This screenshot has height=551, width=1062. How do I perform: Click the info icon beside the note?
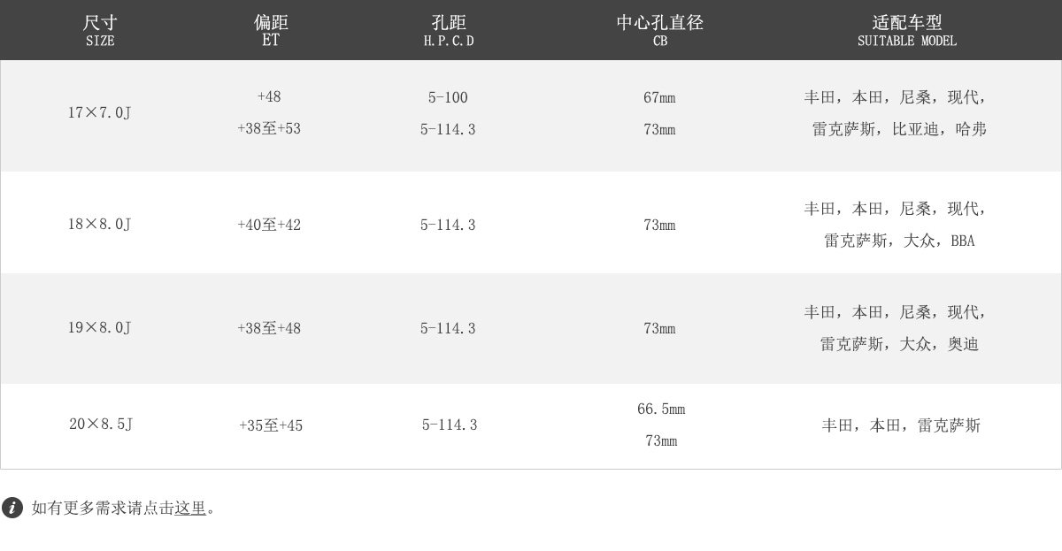pos(12,508)
